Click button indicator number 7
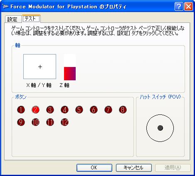The image size is (195, 176). click(x=108, y=110)
